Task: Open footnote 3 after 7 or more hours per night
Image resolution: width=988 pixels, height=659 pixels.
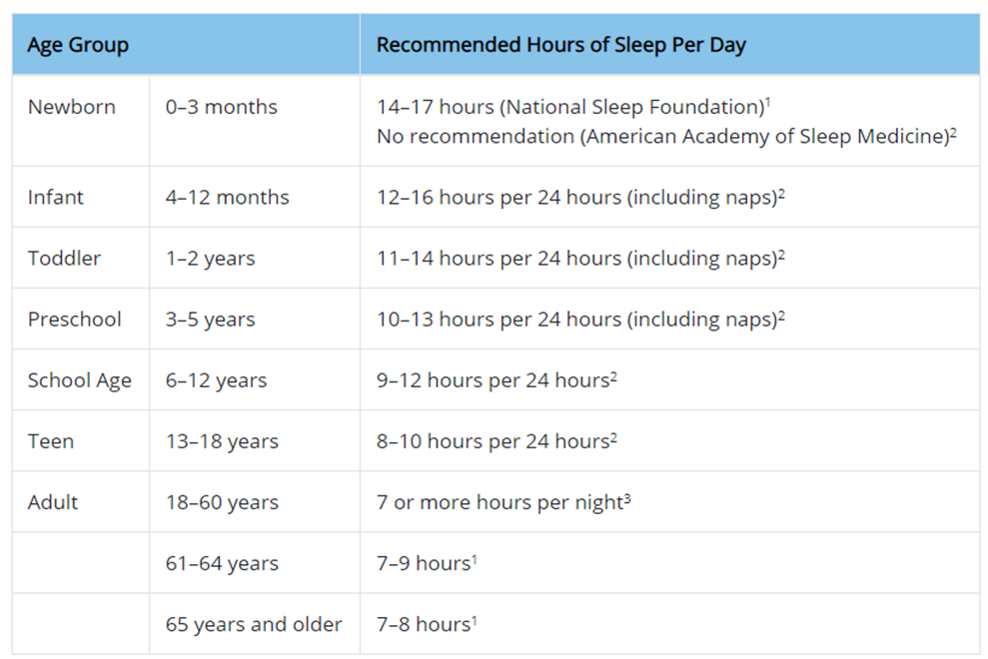Action: click(627, 496)
